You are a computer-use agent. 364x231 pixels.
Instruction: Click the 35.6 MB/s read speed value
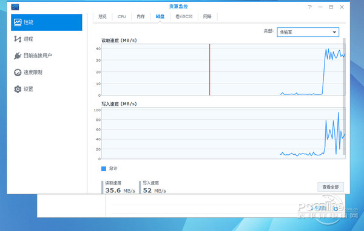[120, 190]
